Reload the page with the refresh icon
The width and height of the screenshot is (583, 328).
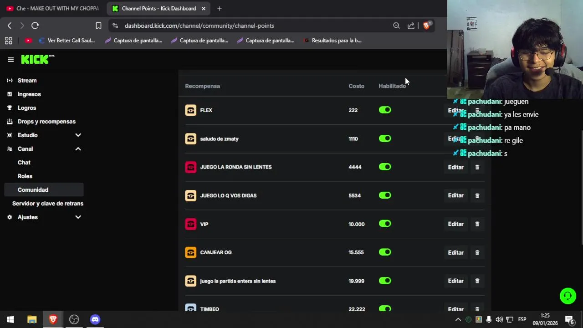[35, 26]
